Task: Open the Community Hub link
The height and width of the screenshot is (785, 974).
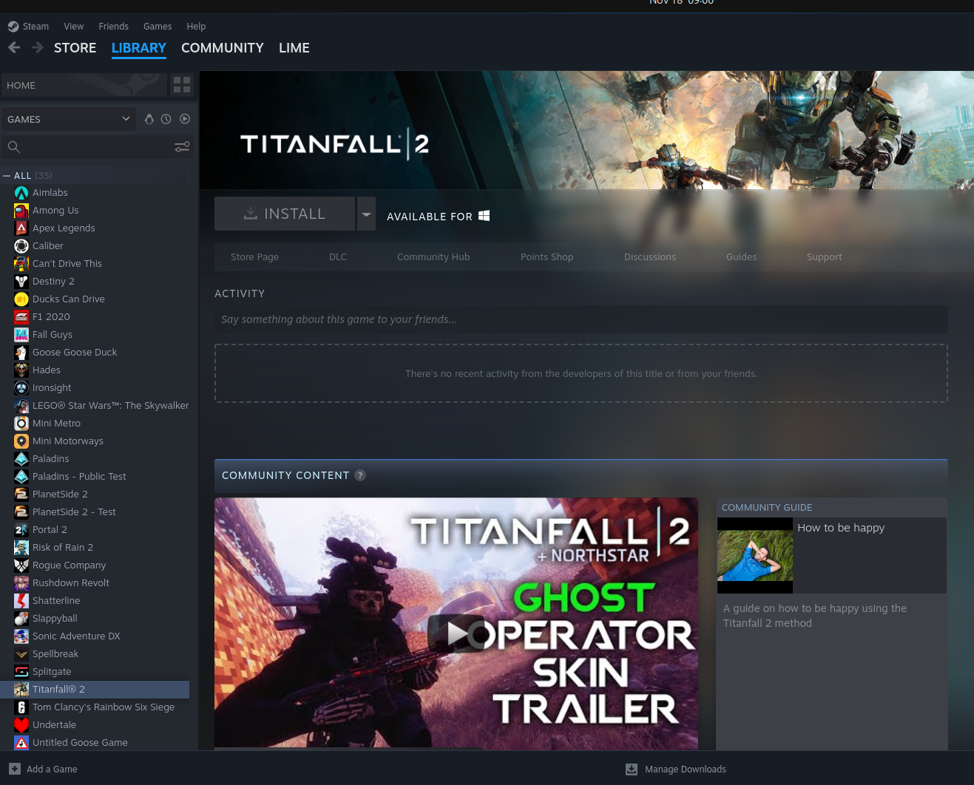Action: coord(433,257)
